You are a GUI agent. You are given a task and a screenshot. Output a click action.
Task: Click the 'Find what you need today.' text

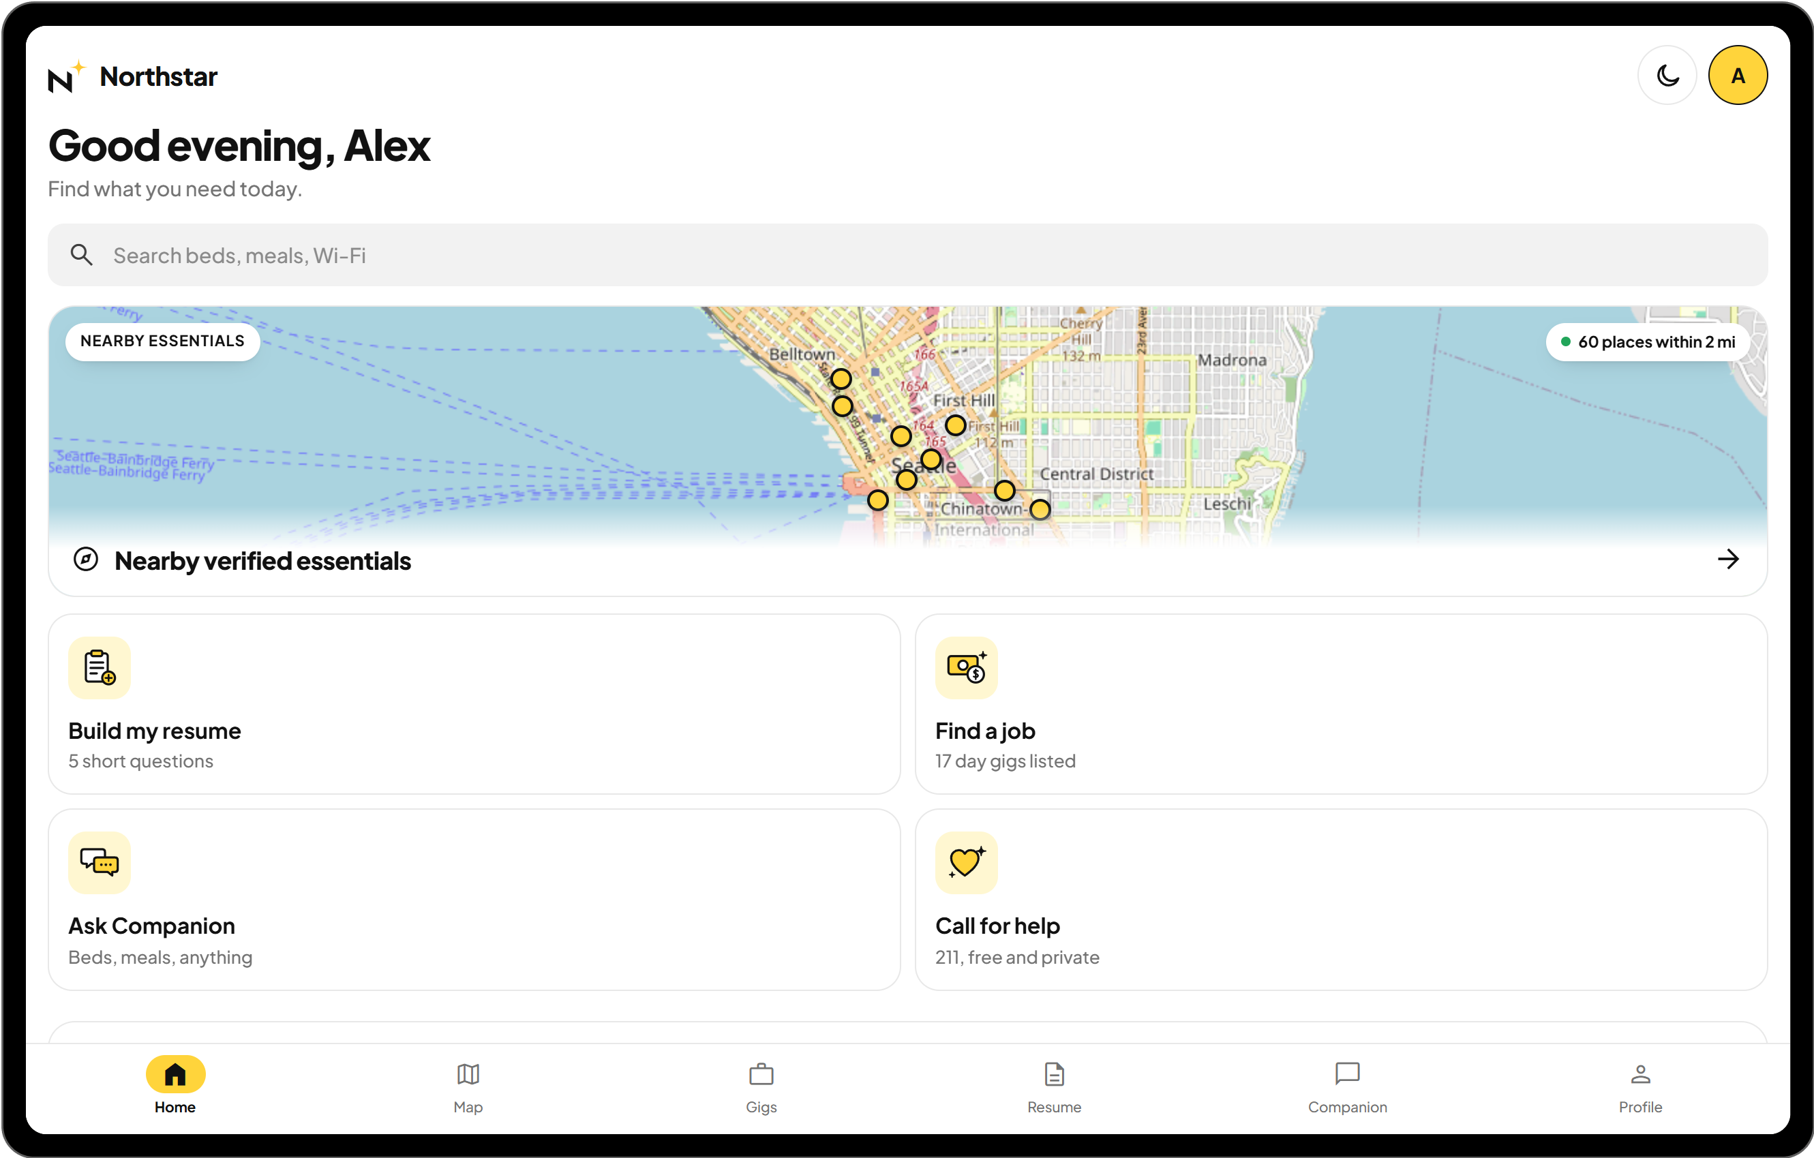(175, 189)
